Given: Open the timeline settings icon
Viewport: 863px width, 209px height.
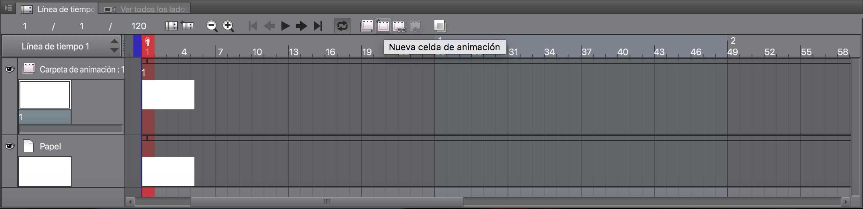Looking at the screenshot, I should point(171,26).
